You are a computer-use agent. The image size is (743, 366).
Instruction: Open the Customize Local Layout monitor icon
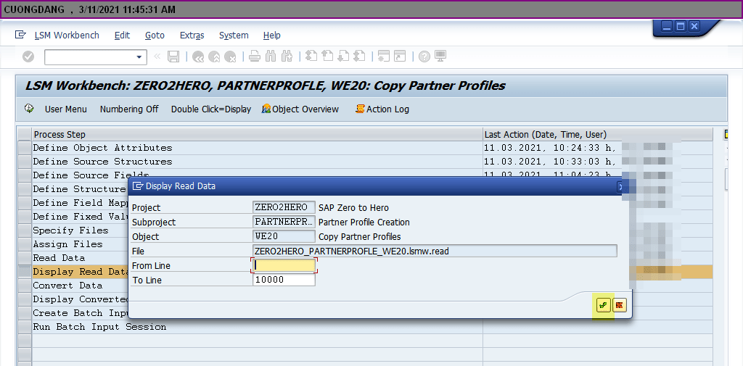pyautogui.click(x=440, y=57)
